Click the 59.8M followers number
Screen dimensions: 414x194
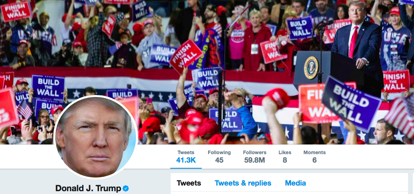click(x=255, y=160)
